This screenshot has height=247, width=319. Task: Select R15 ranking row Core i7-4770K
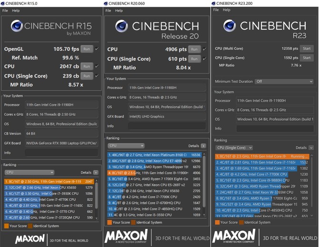pos(49,199)
